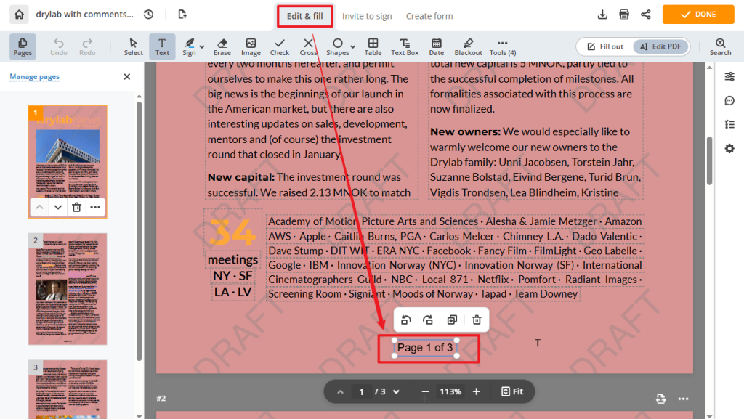
Task: Print the document
Action: [x=624, y=15]
